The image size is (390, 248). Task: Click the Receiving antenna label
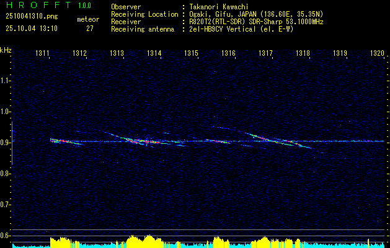pyautogui.click(x=143, y=29)
